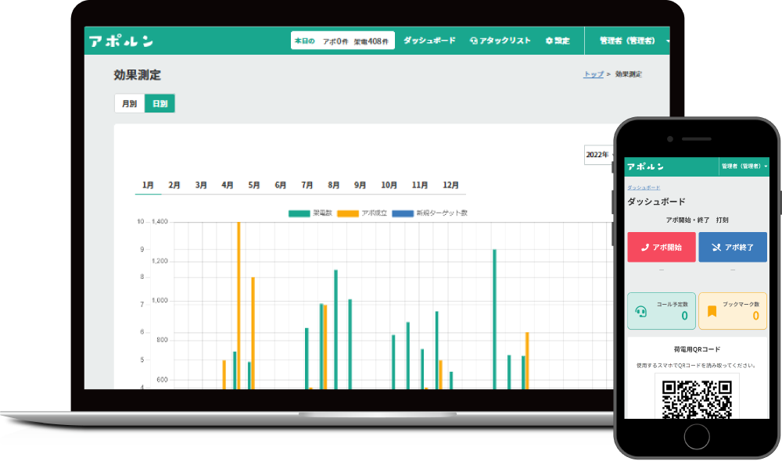782x461 pixels.
Task: Switch to the 日別 view
Action: 160,104
